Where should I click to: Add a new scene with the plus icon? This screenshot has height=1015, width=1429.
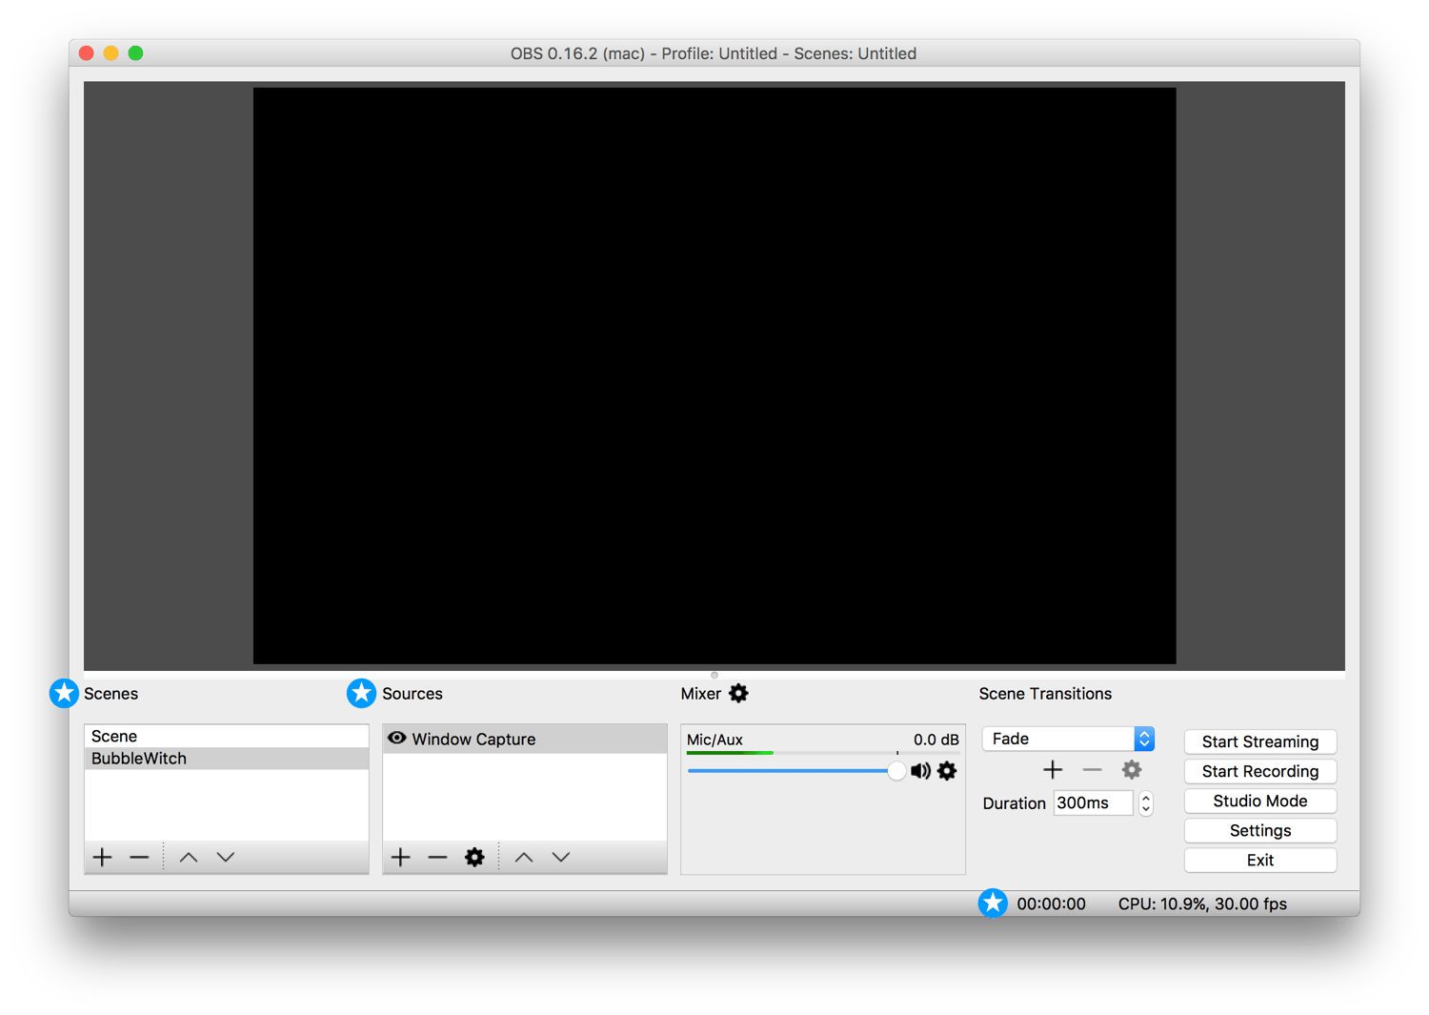coord(103,857)
